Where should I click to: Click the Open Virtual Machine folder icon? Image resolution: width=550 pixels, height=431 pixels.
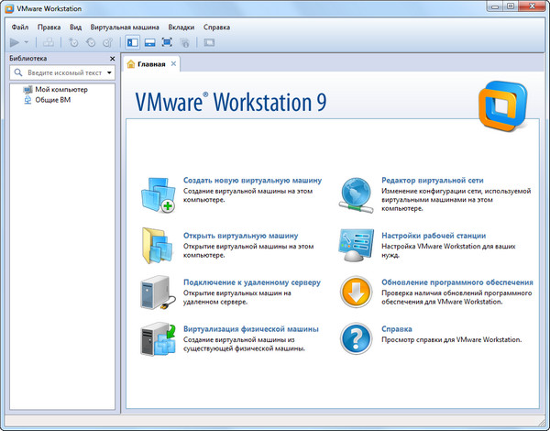tap(157, 247)
